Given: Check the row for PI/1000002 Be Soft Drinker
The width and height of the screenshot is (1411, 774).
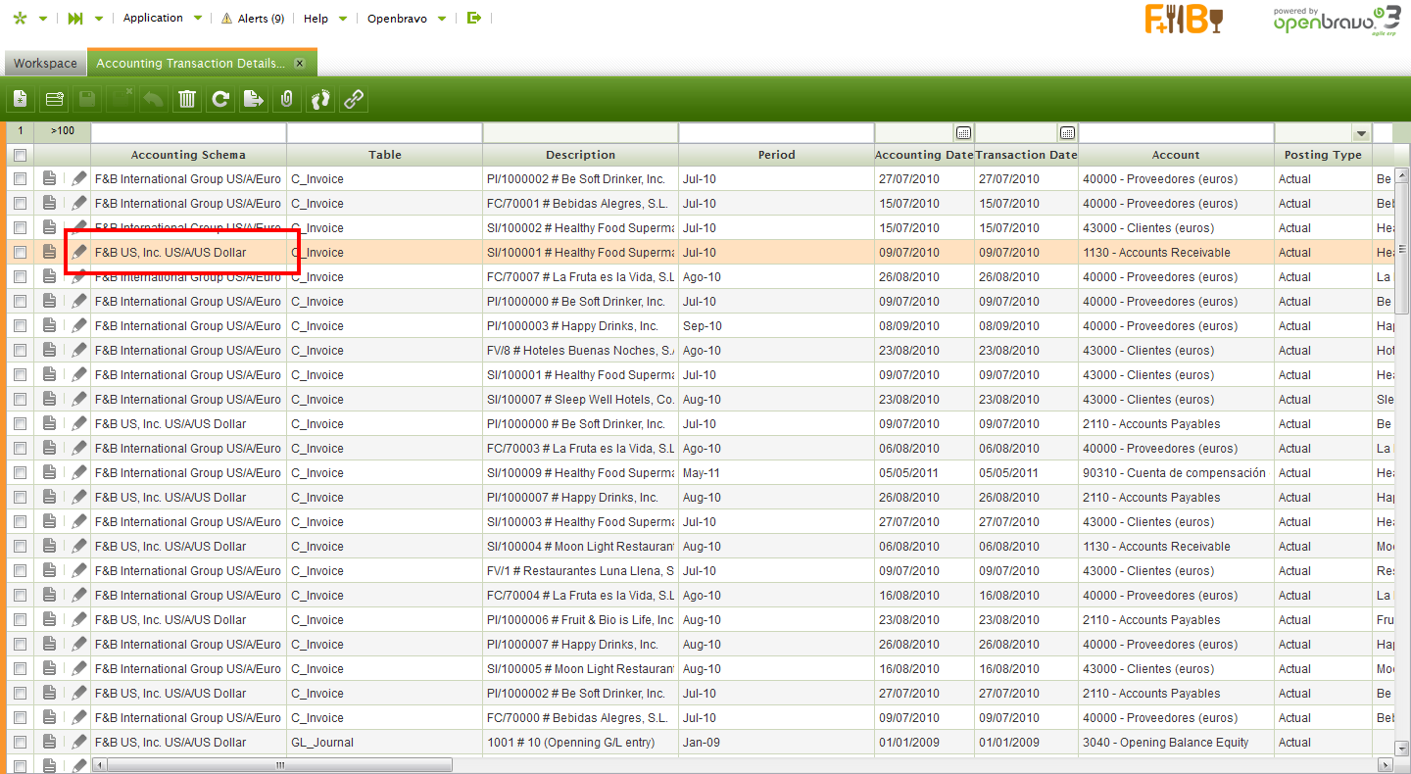Looking at the screenshot, I should (20, 179).
